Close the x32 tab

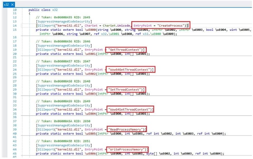(12, 4)
